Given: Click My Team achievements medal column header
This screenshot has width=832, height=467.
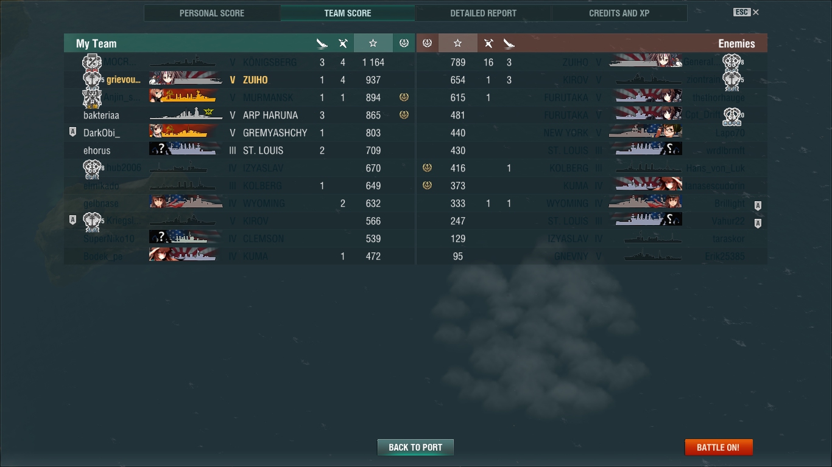Looking at the screenshot, I should 404,43.
